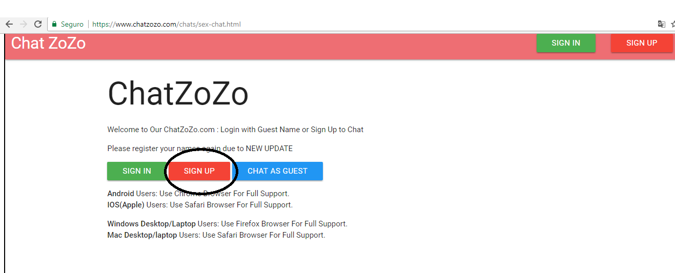This screenshot has width=675, height=273.
Task: Click the Chat ZoZo header logo
Action: click(48, 43)
